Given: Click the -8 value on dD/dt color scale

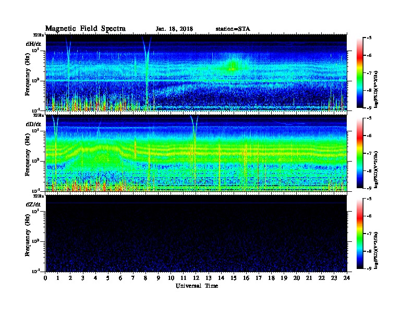Looking at the screenshot, I should click(369, 171).
